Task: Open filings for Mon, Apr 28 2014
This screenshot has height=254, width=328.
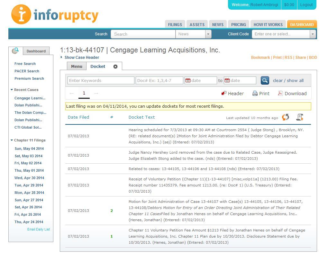Action: coord(29,193)
